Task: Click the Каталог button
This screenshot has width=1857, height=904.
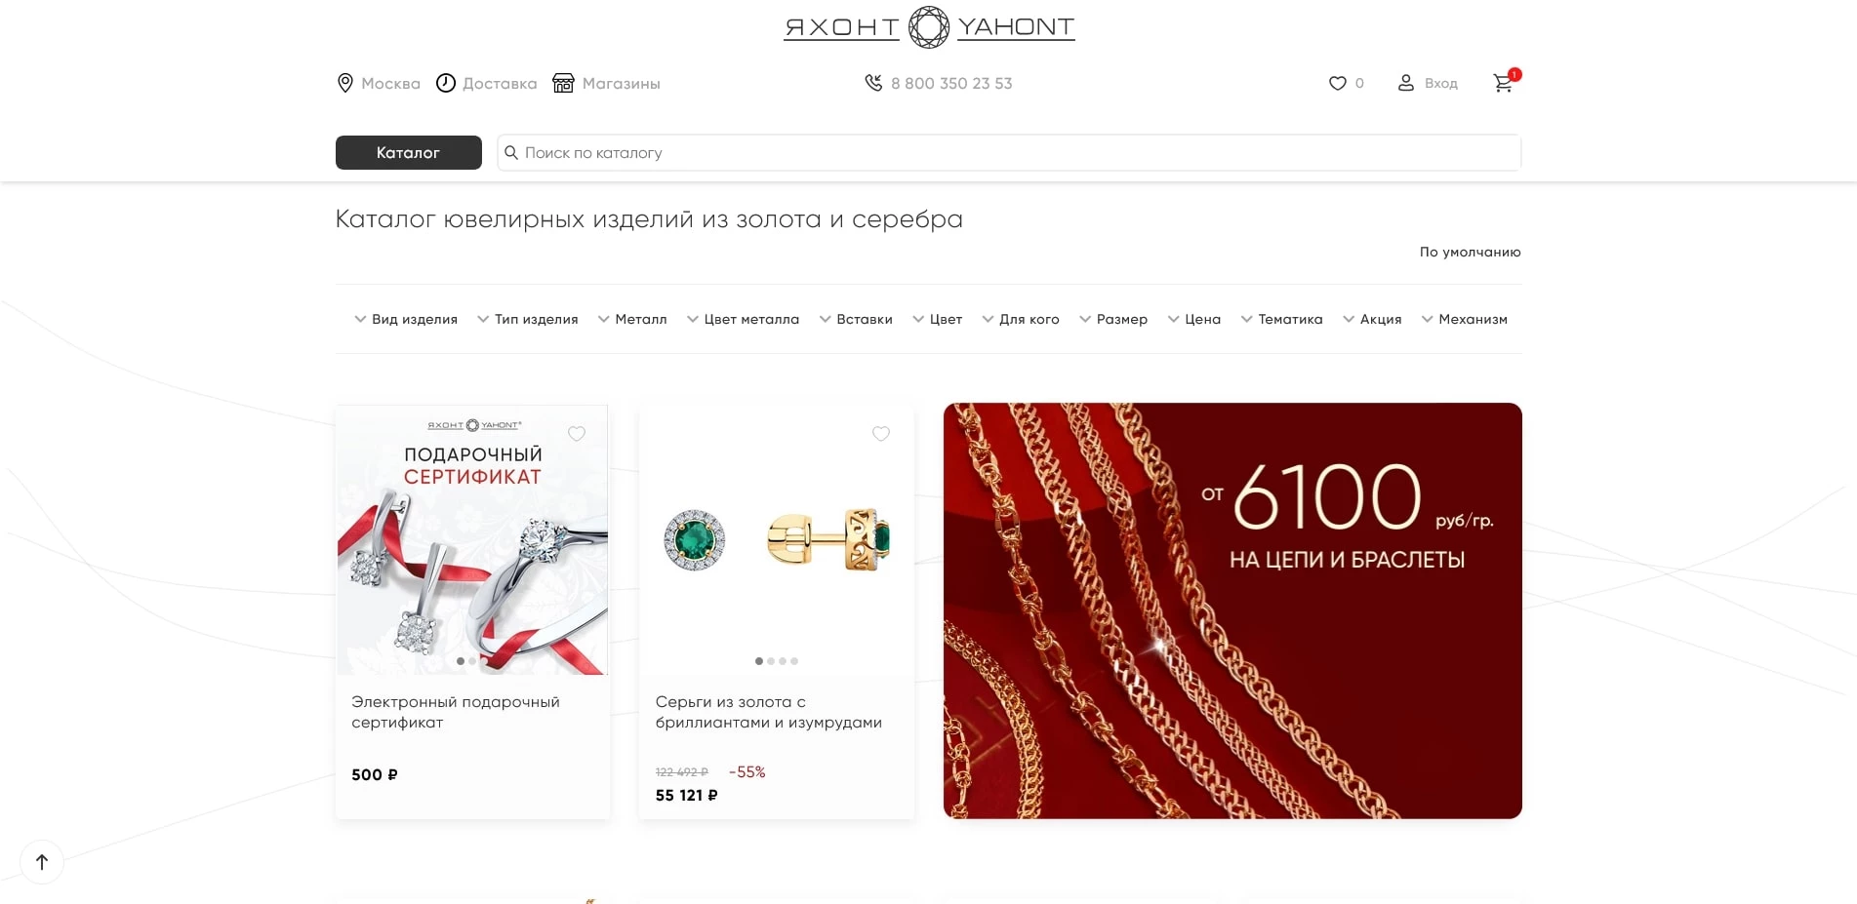Action: tap(409, 152)
